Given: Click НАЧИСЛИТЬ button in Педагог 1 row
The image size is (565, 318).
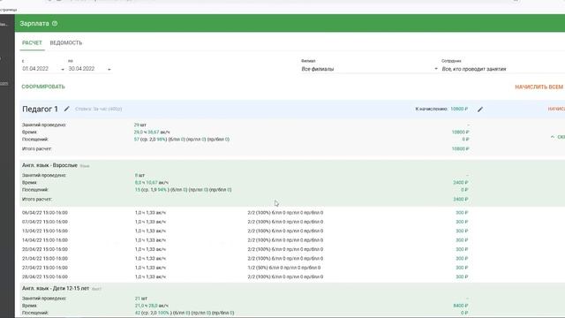Looking at the screenshot, I should [556, 109].
